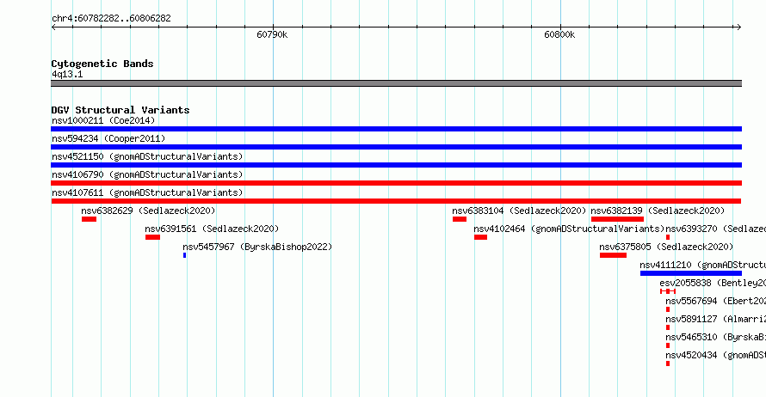Click the Cytogenetic Bands track title

(x=102, y=64)
